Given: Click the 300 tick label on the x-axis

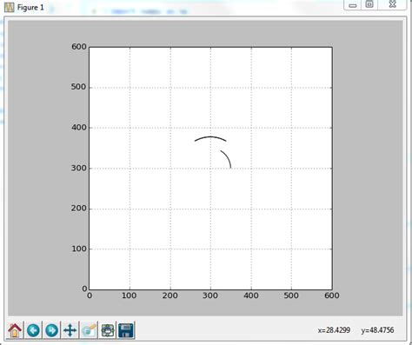Looking at the screenshot, I should (210, 295).
